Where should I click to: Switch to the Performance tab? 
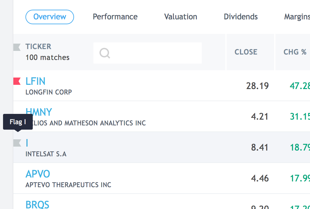pyautogui.click(x=115, y=17)
